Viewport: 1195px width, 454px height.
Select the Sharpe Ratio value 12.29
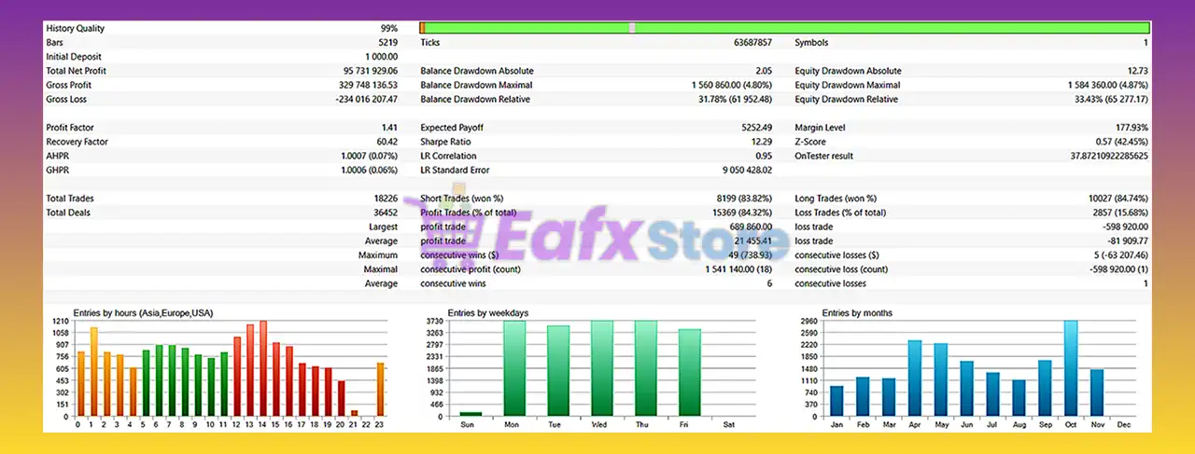(x=760, y=142)
